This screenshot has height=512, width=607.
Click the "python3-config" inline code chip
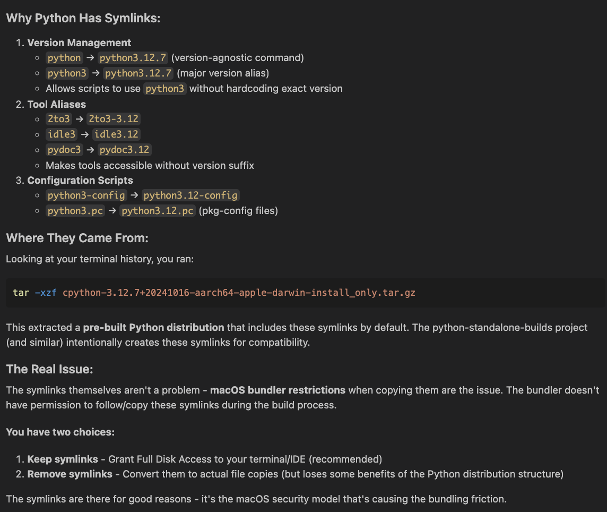[86, 195]
